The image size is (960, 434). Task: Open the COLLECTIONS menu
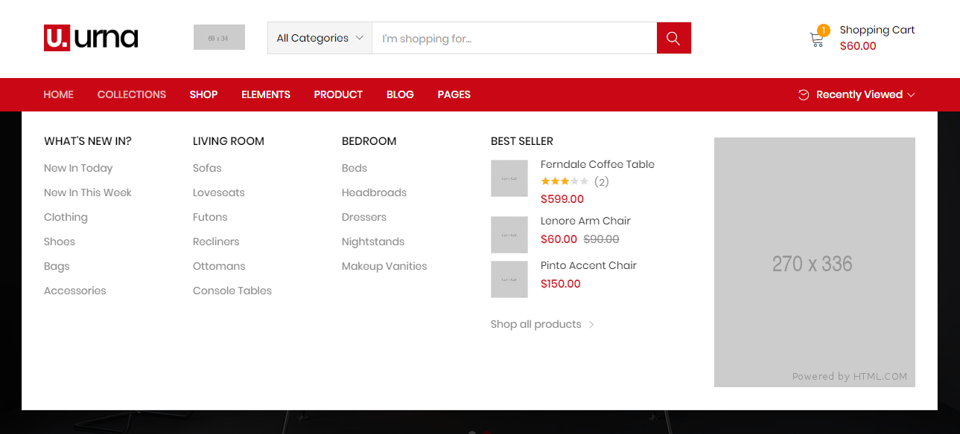click(x=132, y=94)
